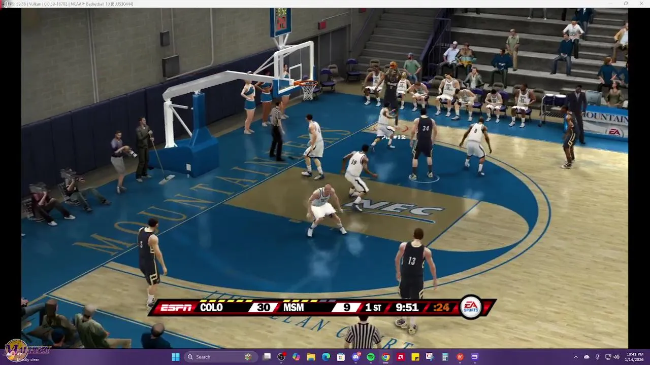The image size is (650, 365).
Task: Open the OneDrive tray icon
Action: (587, 357)
